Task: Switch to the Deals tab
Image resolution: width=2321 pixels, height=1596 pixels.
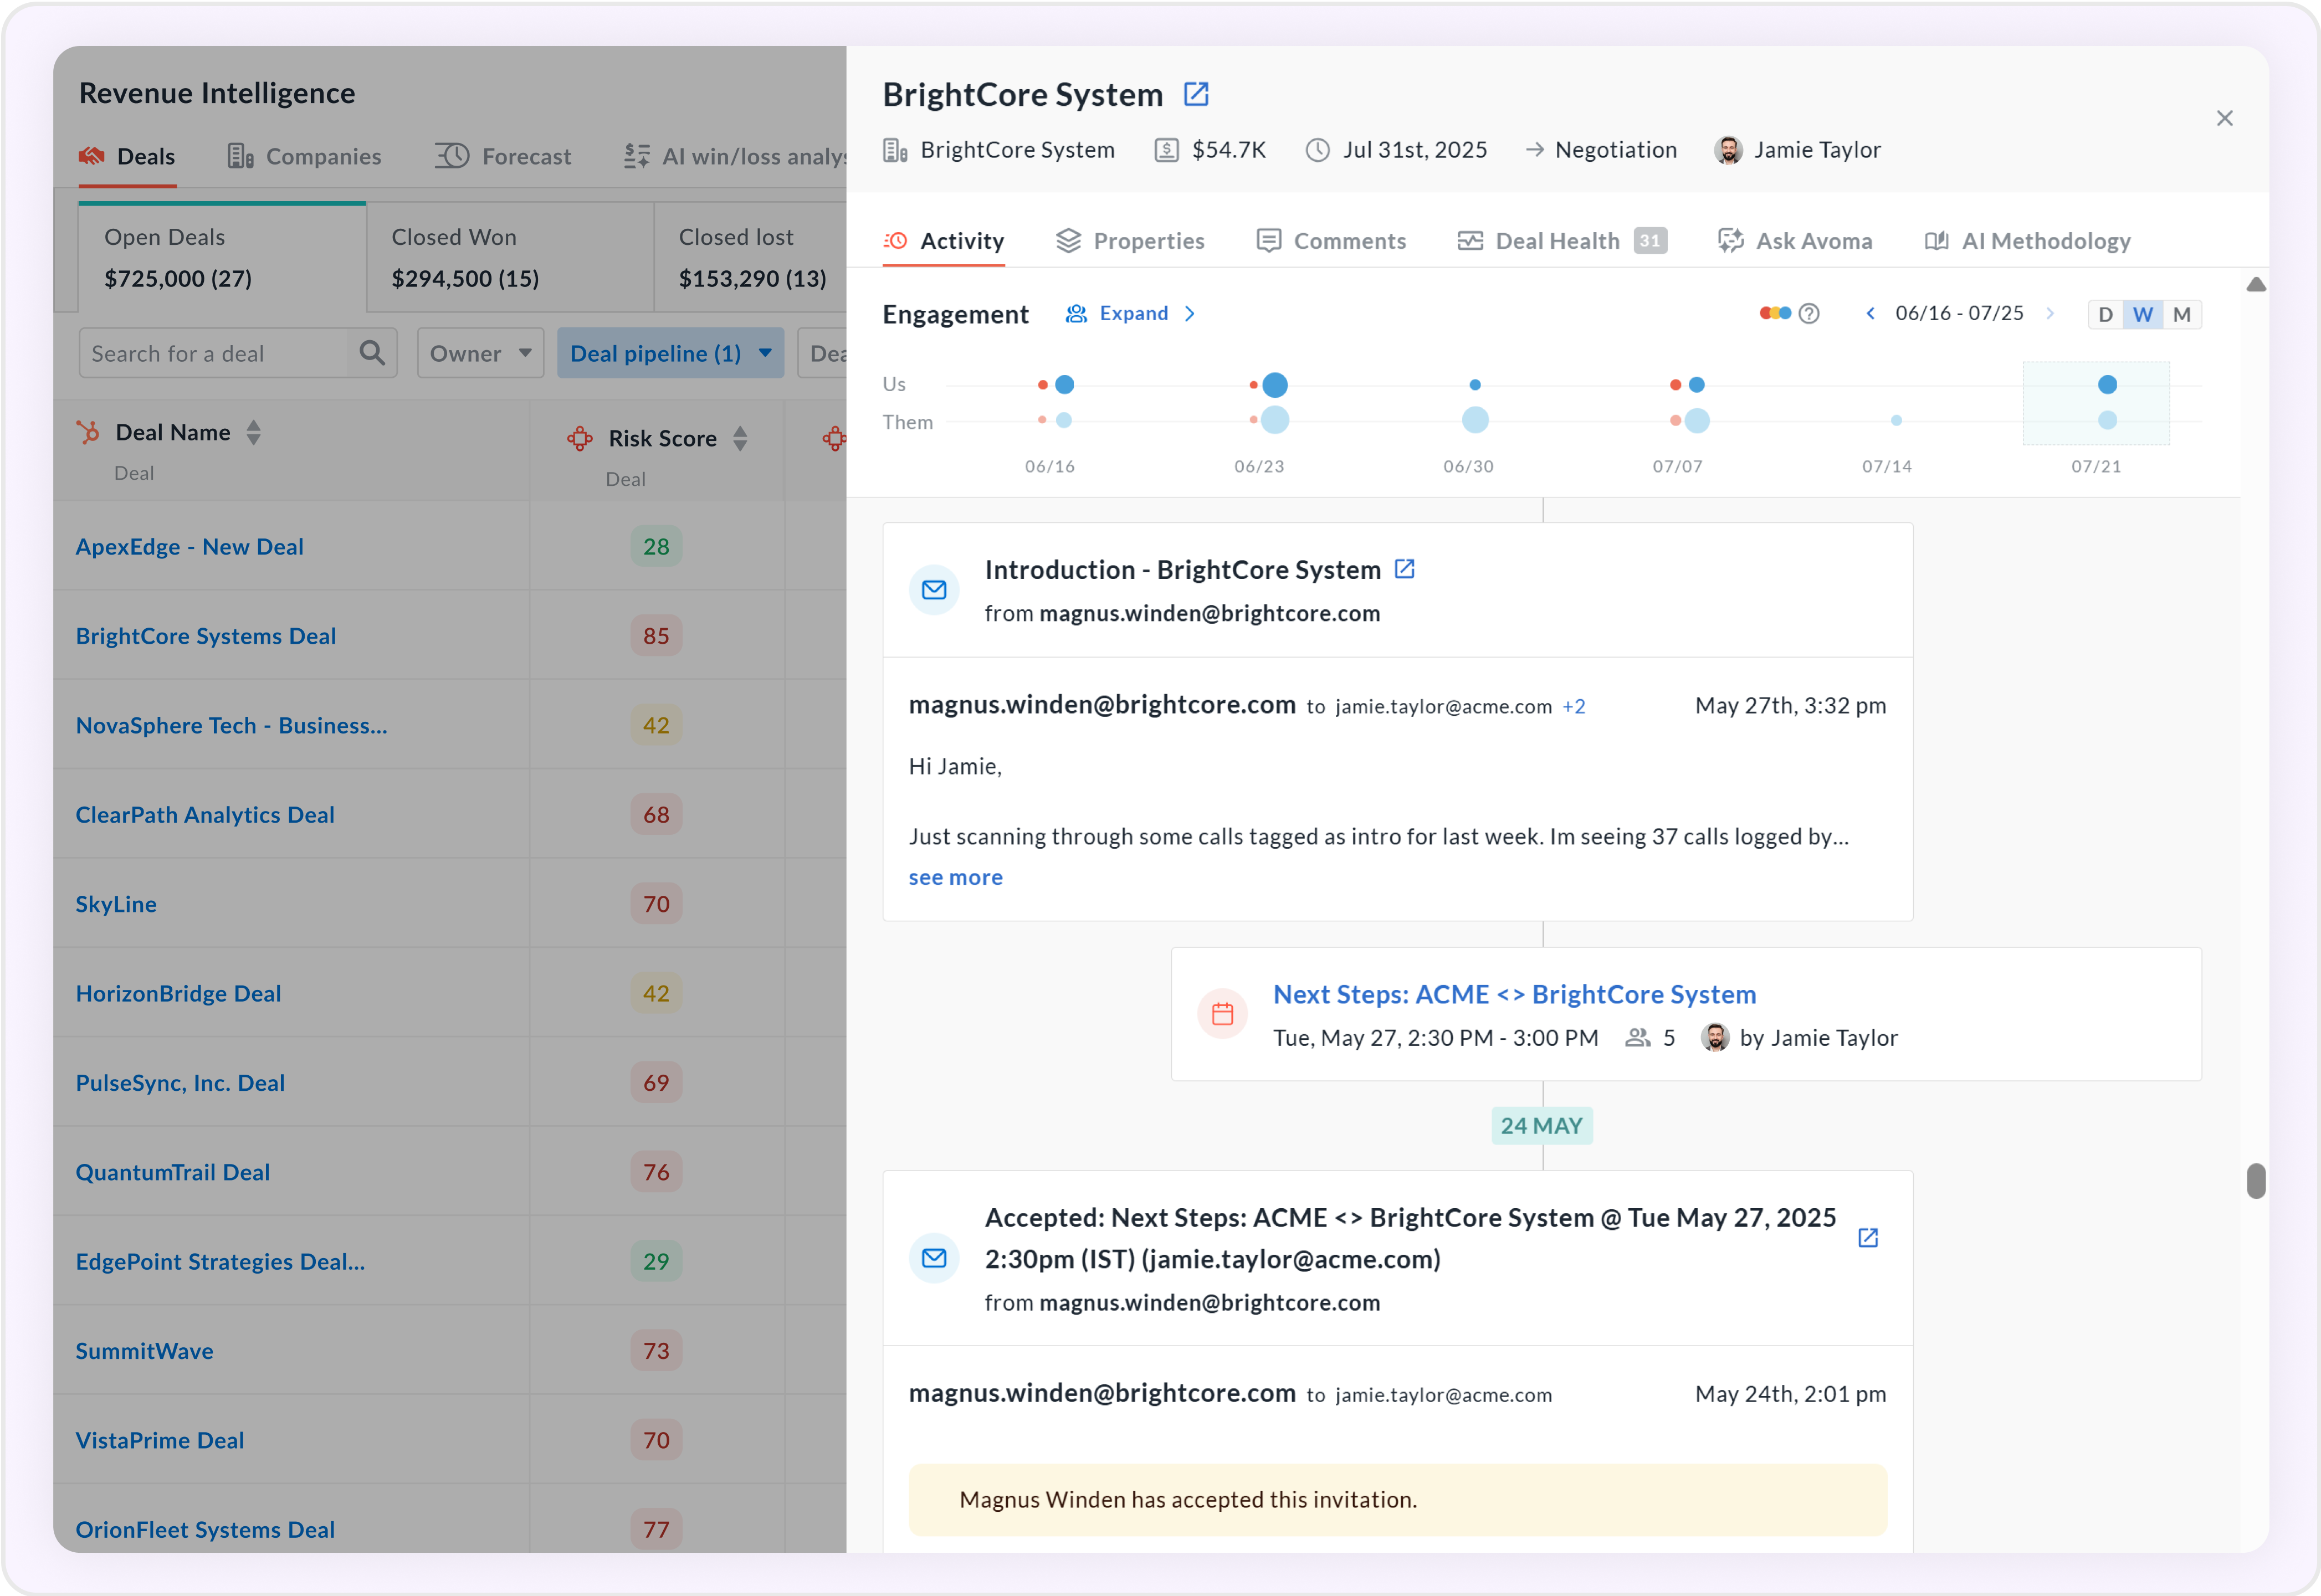Action: click(127, 156)
